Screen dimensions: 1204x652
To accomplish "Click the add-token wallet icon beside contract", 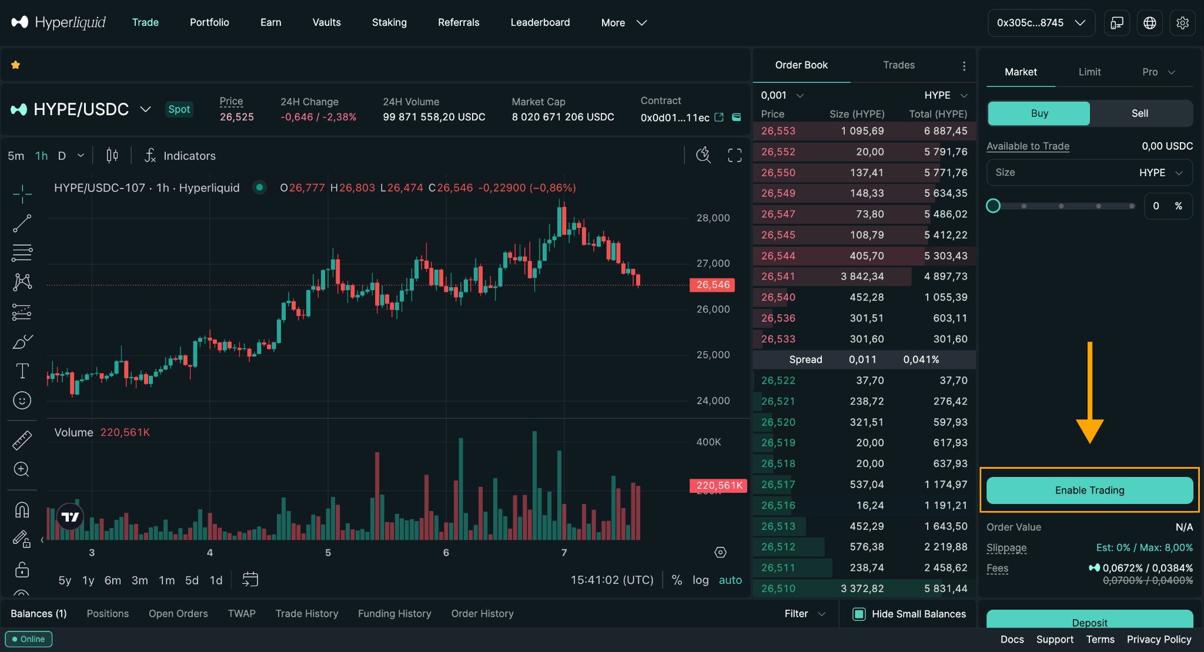I will tap(737, 117).
